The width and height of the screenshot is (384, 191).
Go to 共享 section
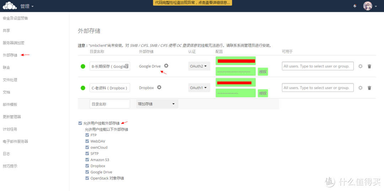(6, 31)
